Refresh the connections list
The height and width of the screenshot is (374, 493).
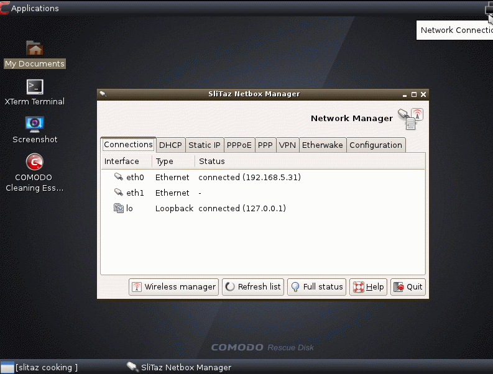coord(253,287)
